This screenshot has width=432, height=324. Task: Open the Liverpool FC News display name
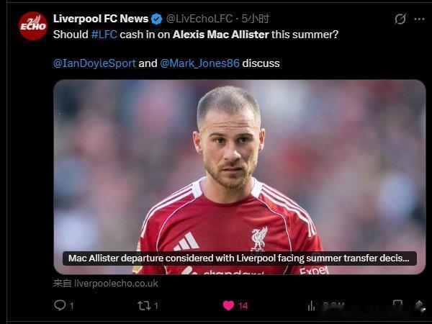(101, 19)
